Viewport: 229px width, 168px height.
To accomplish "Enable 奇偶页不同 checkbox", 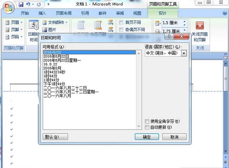I will (121, 30).
